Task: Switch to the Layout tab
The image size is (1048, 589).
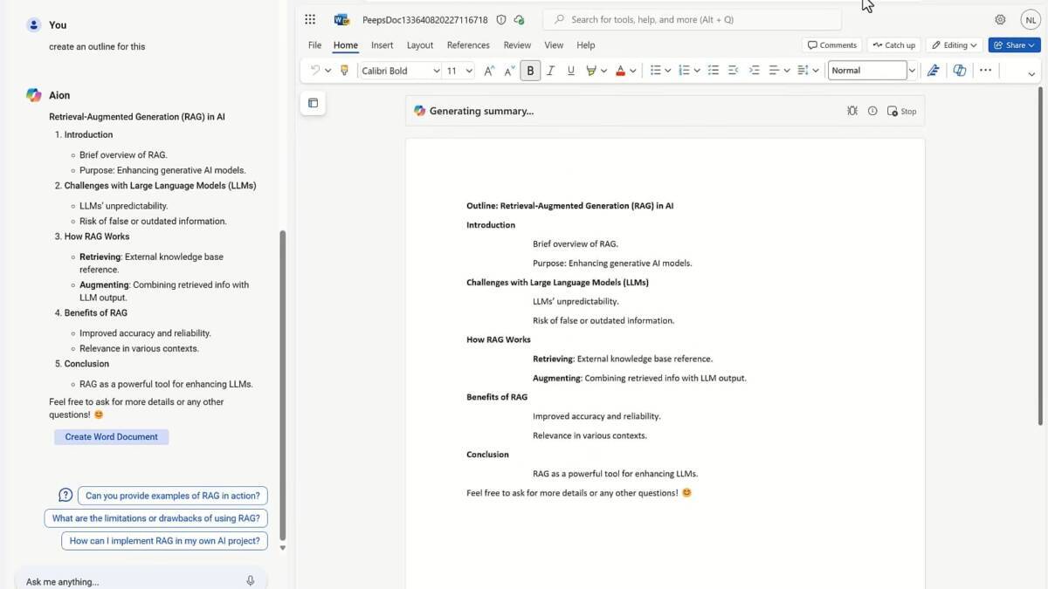Action: coord(420,45)
